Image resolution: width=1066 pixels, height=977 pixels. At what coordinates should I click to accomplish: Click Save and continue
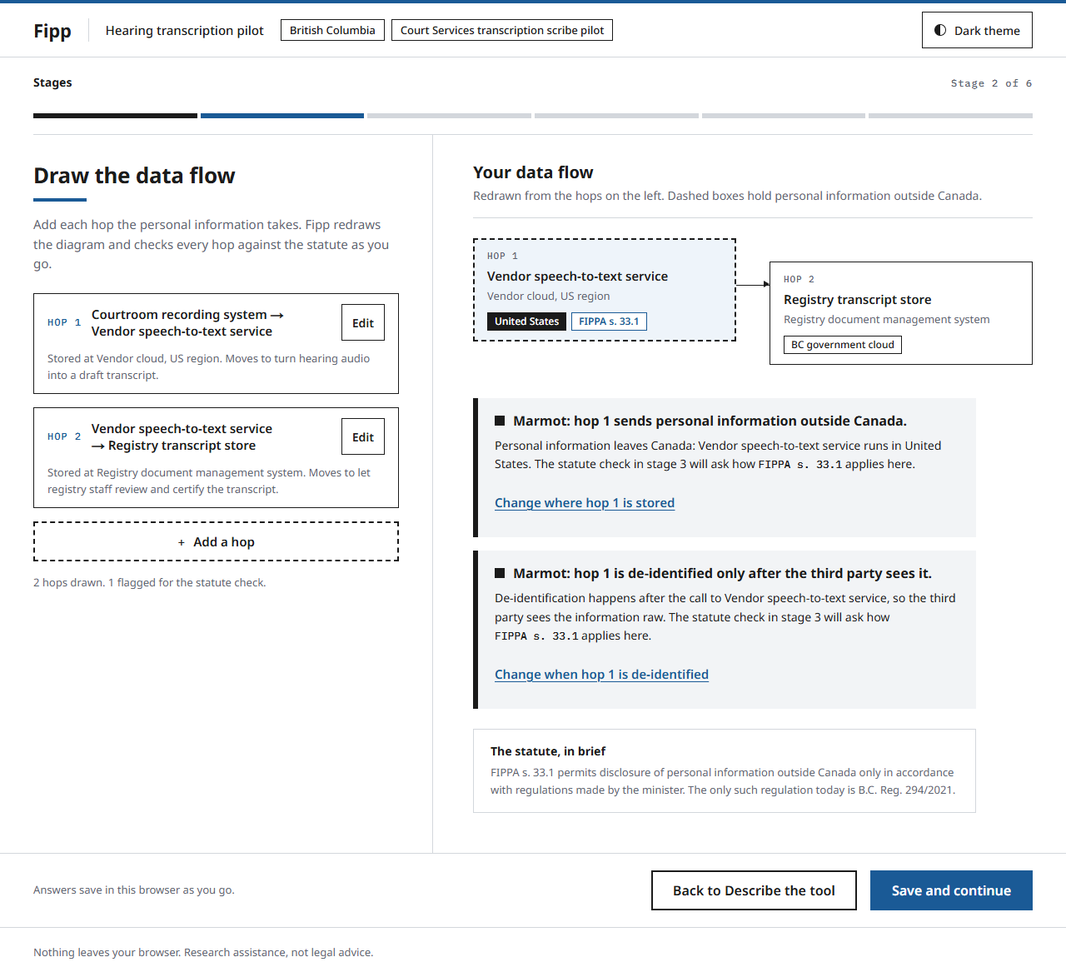pos(951,890)
